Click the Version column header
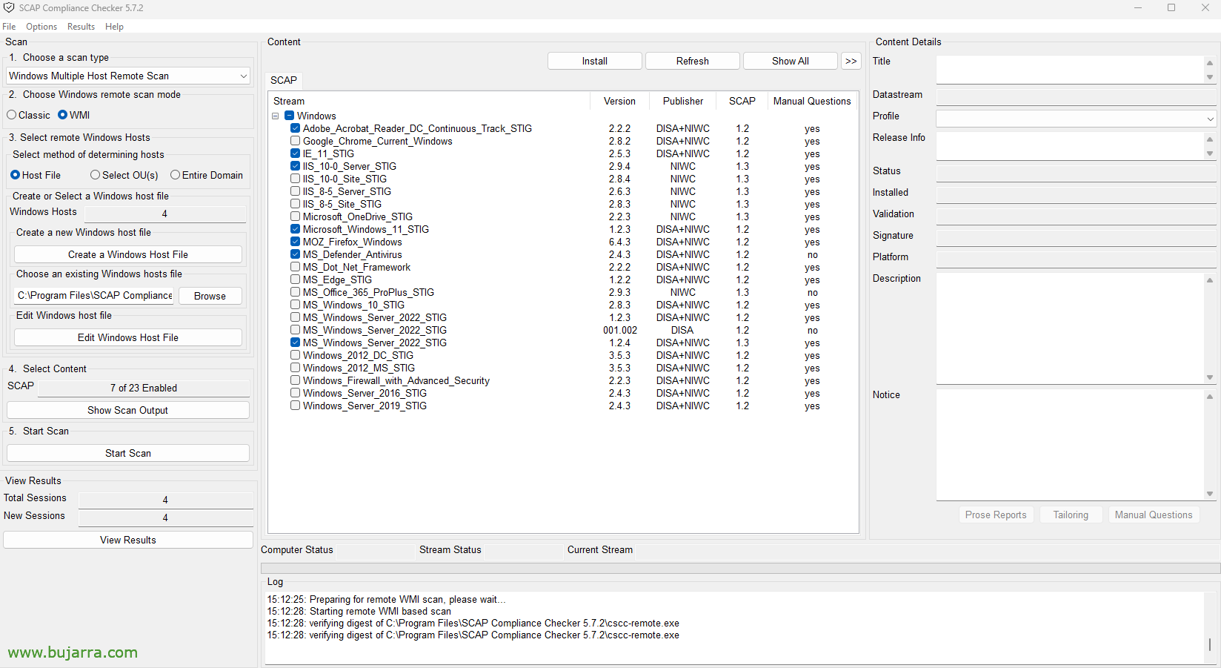Image resolution: width=1221 pixels, height=668 pixels. 619,101
